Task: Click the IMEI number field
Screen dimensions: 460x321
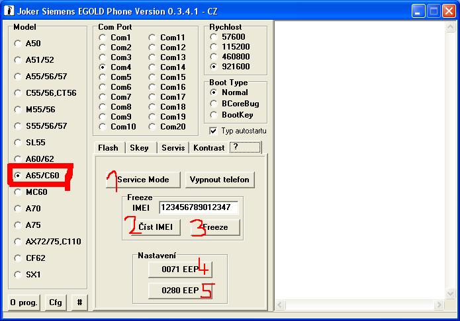Action: click(199, 207)
